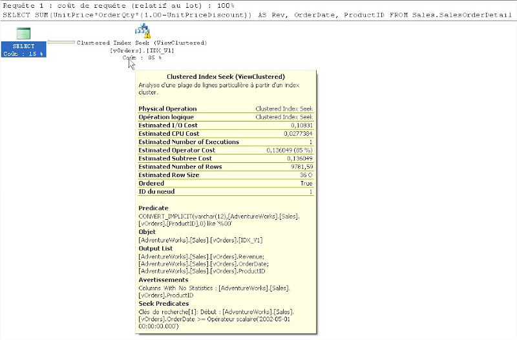517x340 pixels.
Task: Click the 'Coût : 85 %' operator cost label
Action: [x=142, y=58]
